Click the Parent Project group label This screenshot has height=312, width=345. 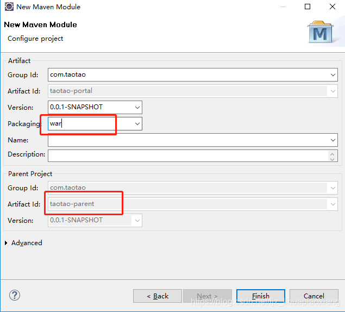[x=30, y=174]
